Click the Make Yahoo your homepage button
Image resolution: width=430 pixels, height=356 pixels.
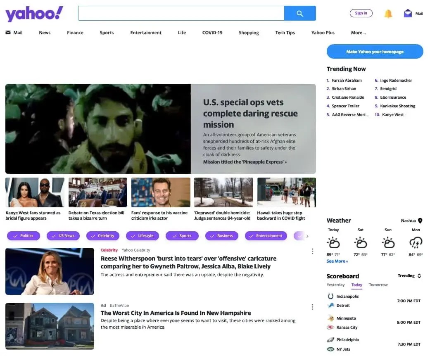click(374, 51)
